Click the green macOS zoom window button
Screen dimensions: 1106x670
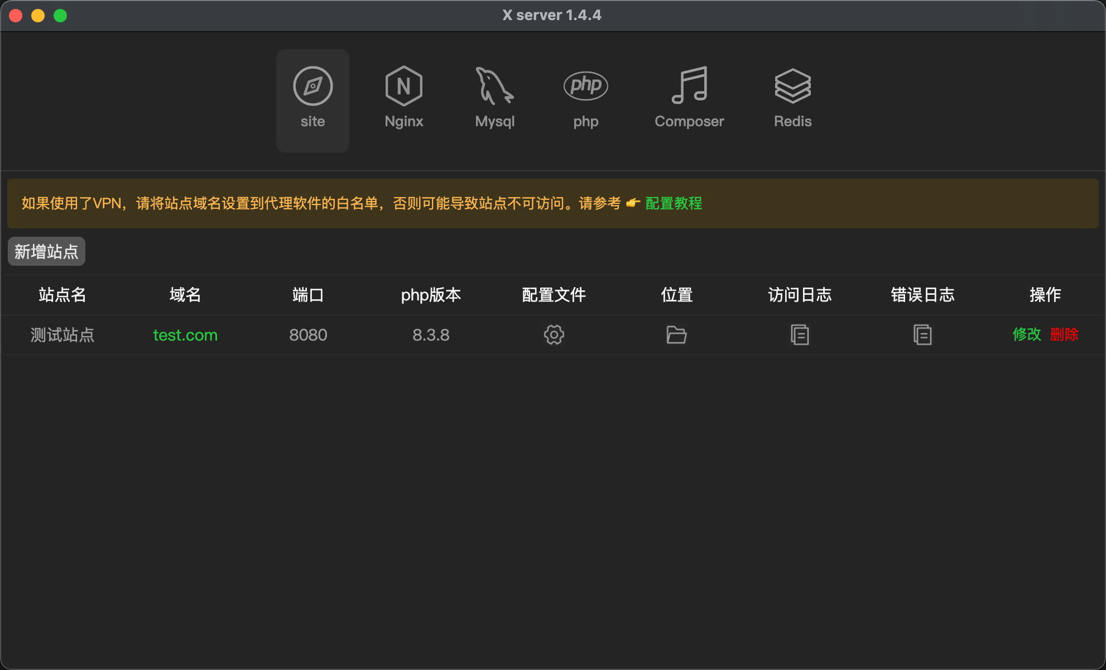click(60, 16)
